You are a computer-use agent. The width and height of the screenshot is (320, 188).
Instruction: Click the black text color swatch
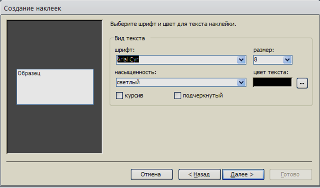(273, 82)
